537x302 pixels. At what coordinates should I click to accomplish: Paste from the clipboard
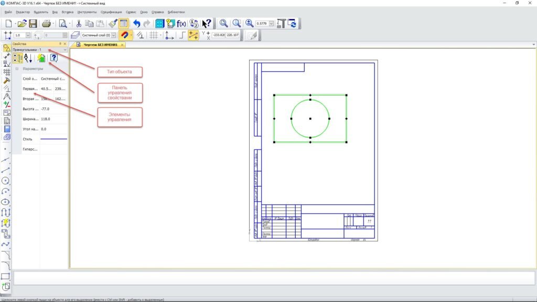pos(100,23)
